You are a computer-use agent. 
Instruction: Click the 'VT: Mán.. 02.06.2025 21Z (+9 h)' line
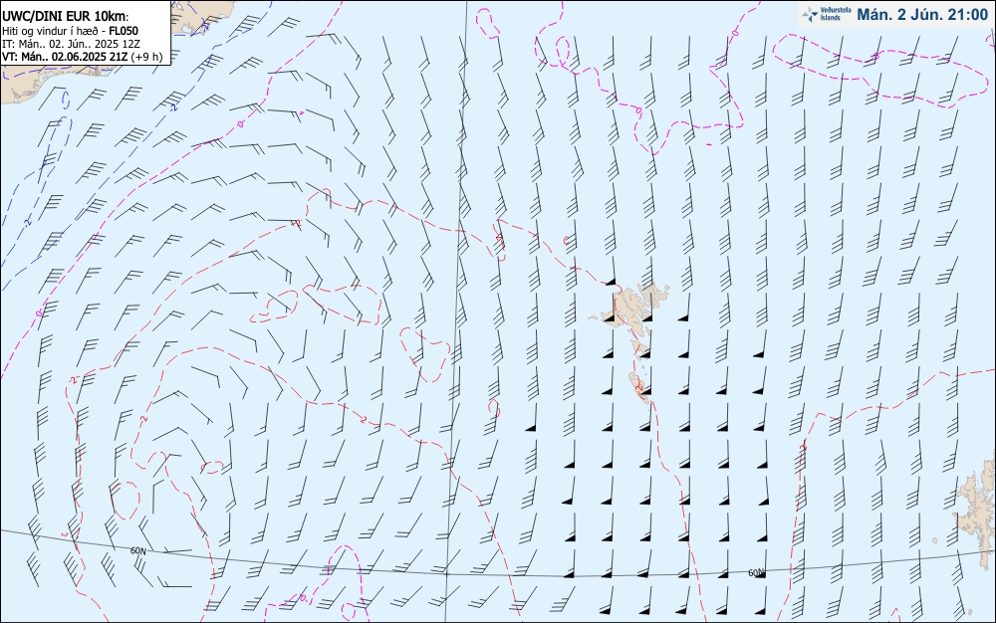(82, 57)
